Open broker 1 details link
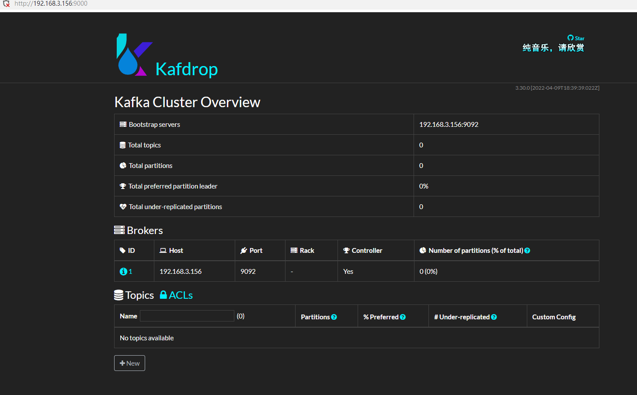 130,272
